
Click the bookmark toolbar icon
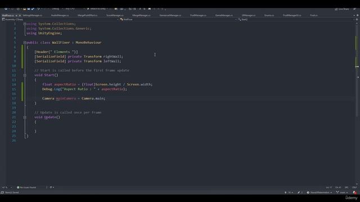click(x=150, y=9)
